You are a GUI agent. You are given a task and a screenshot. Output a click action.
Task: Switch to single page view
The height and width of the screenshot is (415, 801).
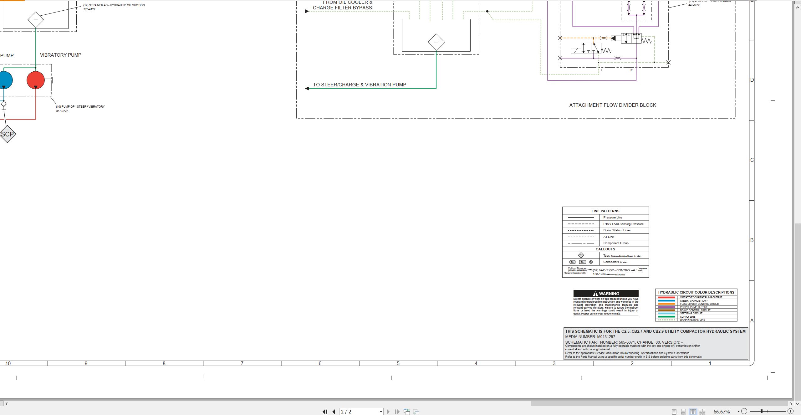[674, 412]
